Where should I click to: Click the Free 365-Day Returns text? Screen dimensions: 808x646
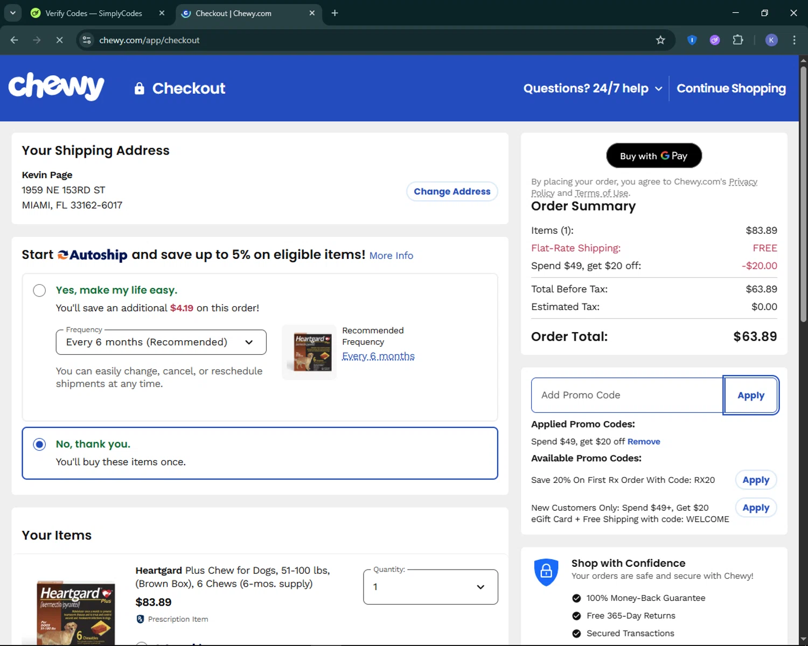tap(631, 616)
